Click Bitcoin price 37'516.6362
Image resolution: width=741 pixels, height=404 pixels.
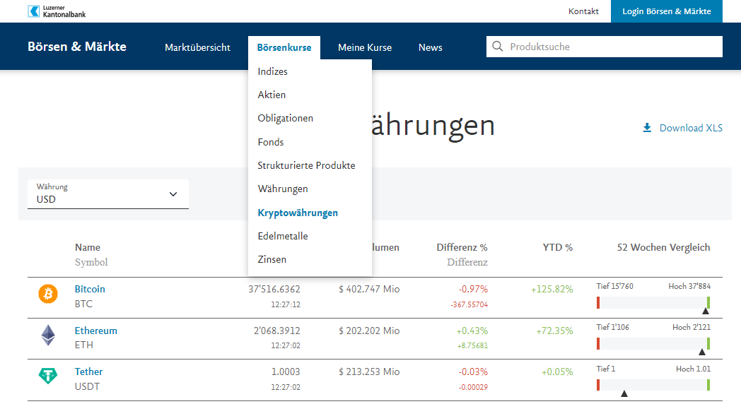point(274,289)
